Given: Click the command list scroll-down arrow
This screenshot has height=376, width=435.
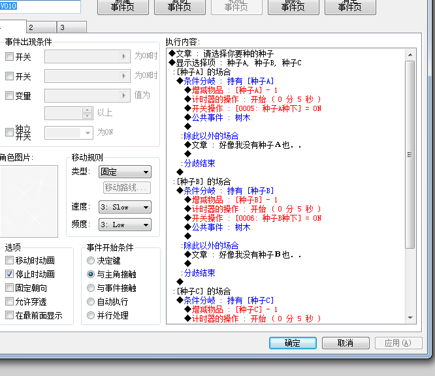Looking at the screenshot, I should 410,318.
